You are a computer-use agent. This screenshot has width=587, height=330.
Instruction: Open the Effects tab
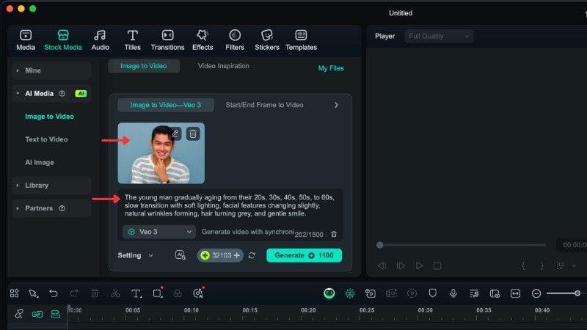pyautogui.click(x=203, y=40)
